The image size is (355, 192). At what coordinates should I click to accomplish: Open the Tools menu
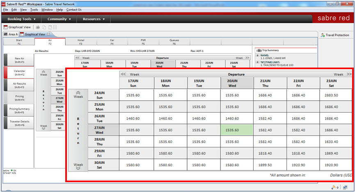point(34,10)
